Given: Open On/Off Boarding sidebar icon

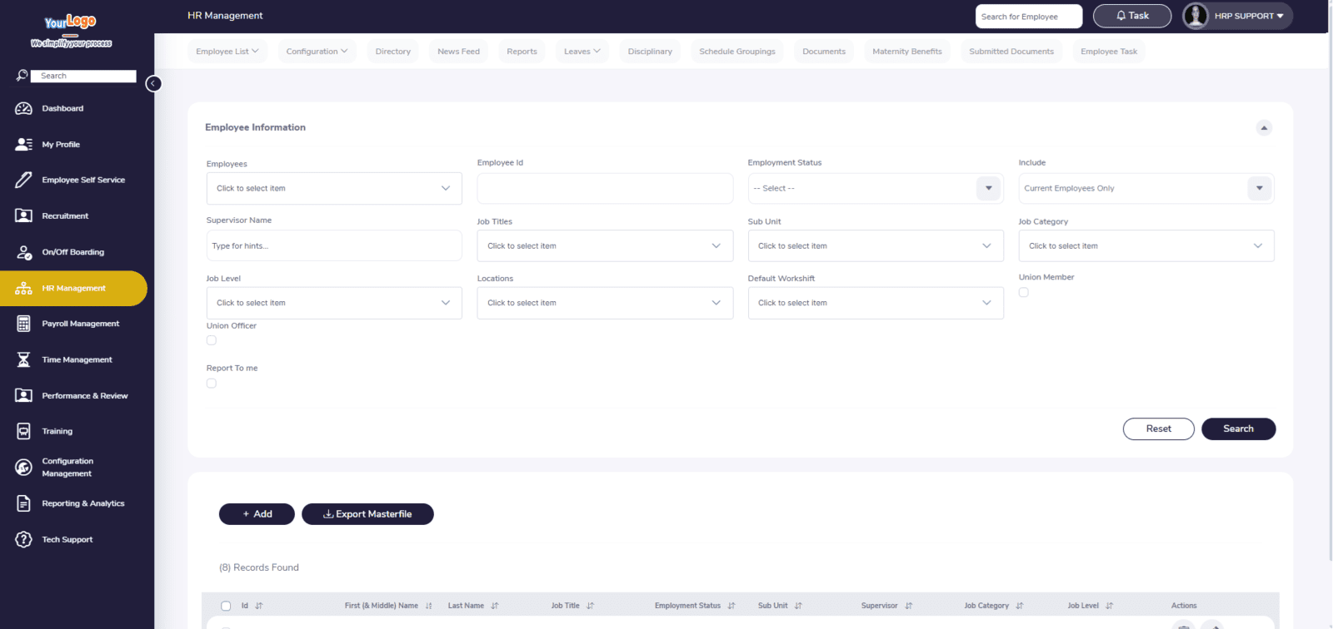Looking at the screenshot, I should [23, 252].
